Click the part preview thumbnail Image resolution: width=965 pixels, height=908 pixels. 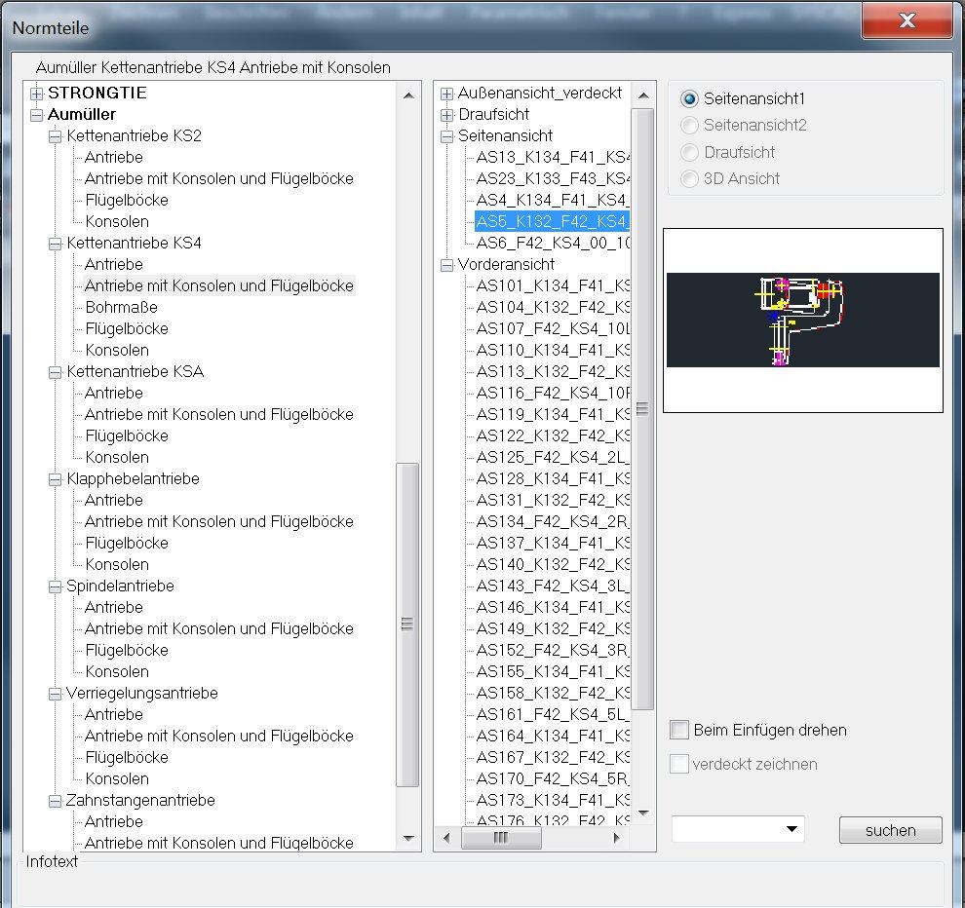[x=802, y=320]
